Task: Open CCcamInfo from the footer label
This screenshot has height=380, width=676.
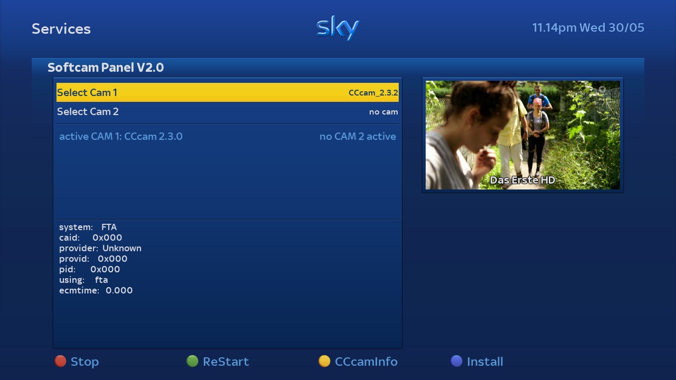Action: [366, 362]
